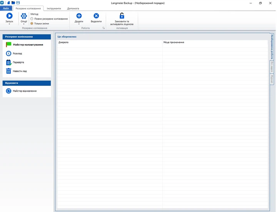Open the Опції gear icon
The width and height of the screenshot is (277, 212).
coord(24,16)
